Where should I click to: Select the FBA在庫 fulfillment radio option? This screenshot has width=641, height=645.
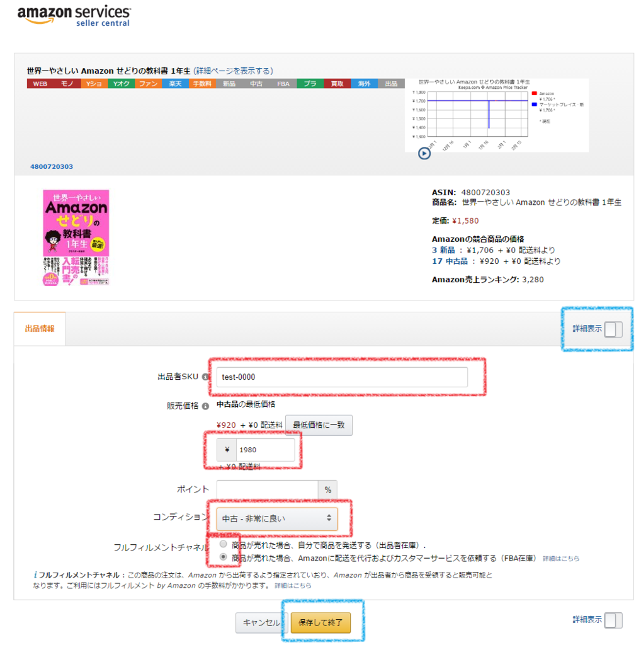pyautogui.click(x=224, y=557)
